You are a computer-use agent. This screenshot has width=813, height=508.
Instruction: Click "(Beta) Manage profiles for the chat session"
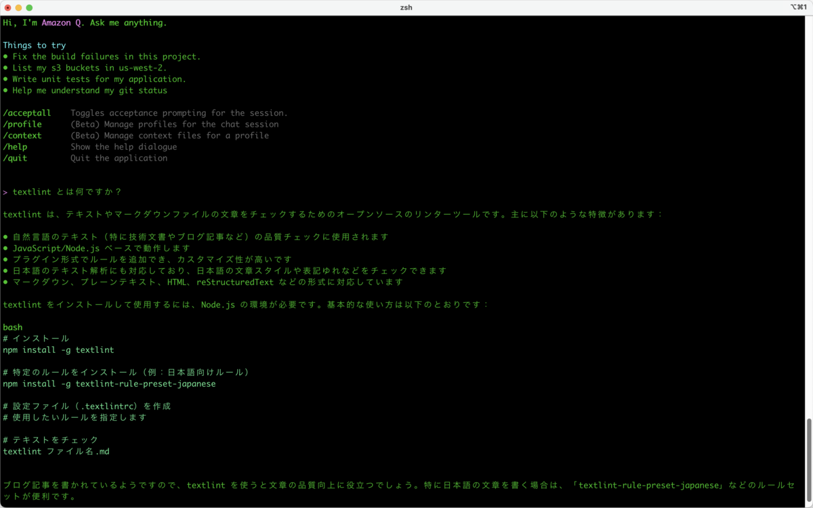(175, 124)
